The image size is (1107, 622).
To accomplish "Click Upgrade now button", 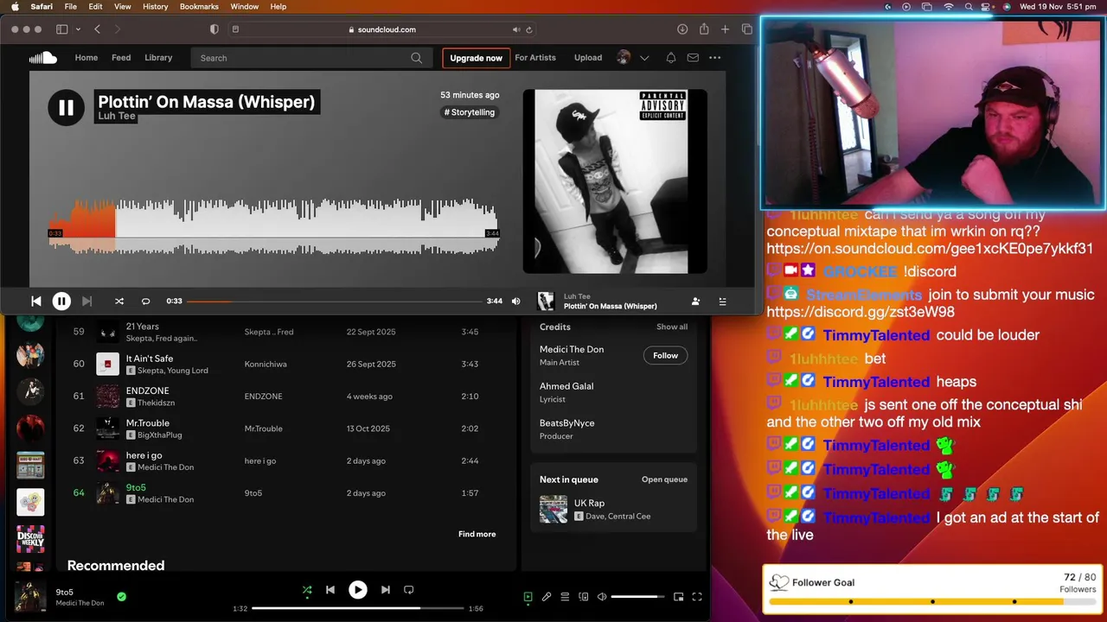I will (476, 58).
